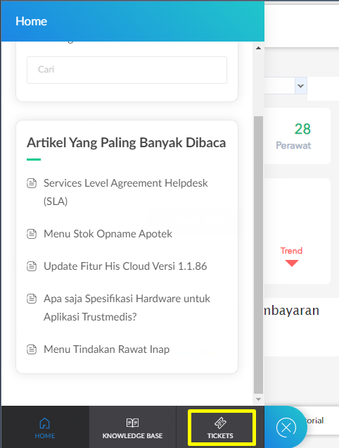Expand the dropdown arrow behind the panel
This screenshot has width=339, height=448.
pos(300,86)
